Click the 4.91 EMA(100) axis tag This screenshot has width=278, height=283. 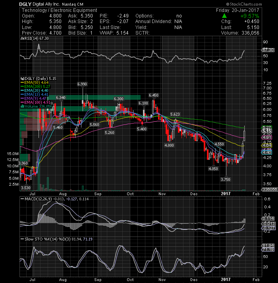coord(267,138)
